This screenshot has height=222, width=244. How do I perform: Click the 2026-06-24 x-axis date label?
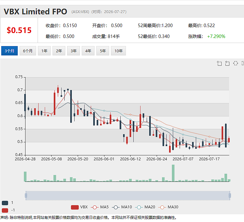pos(157,159)
